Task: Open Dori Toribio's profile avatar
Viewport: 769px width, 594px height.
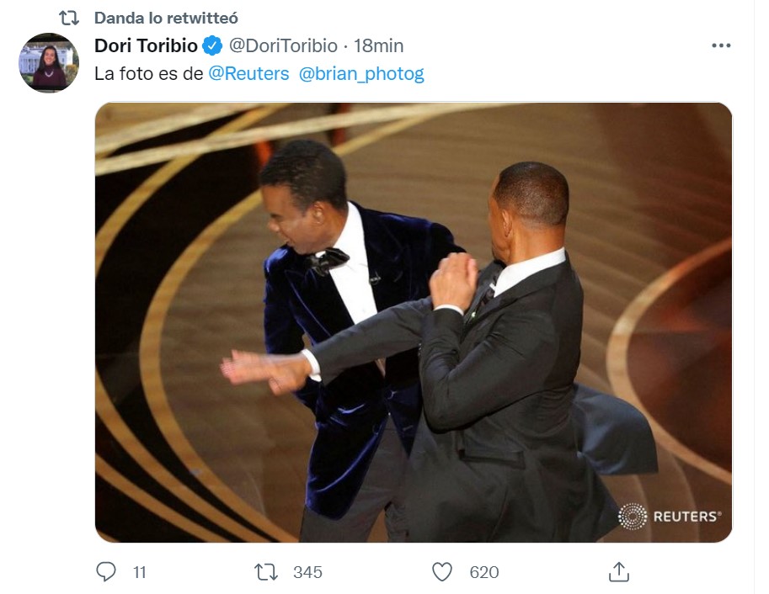Action: tap(48, 63)
